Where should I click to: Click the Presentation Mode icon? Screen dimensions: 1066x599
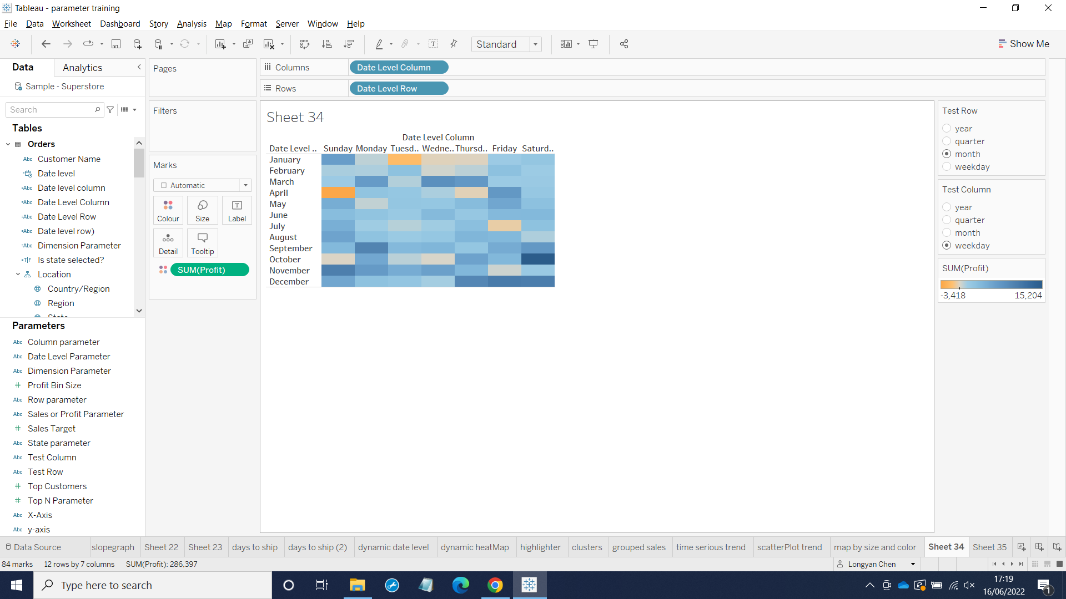pyautogui.click(x=594, y=44)
